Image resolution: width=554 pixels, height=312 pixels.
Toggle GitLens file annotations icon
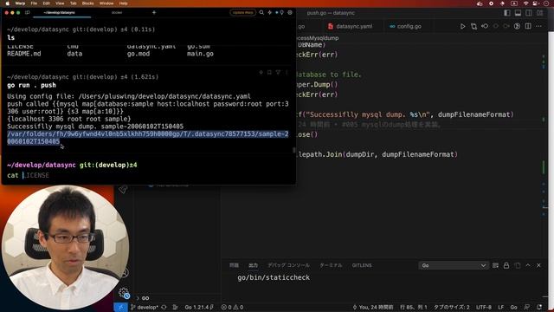(517, 26)
